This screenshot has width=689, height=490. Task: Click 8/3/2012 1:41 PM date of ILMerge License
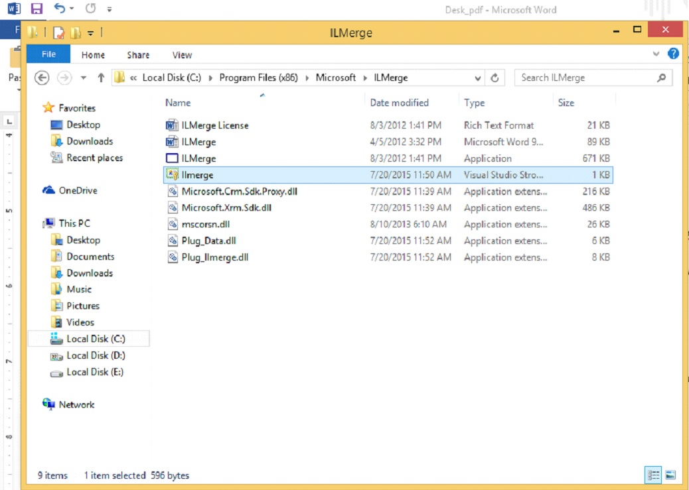(x=405, y=125)
